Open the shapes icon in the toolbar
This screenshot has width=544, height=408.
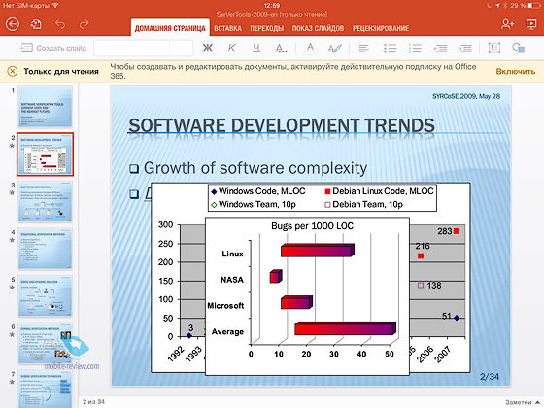[x=519, y=48]
